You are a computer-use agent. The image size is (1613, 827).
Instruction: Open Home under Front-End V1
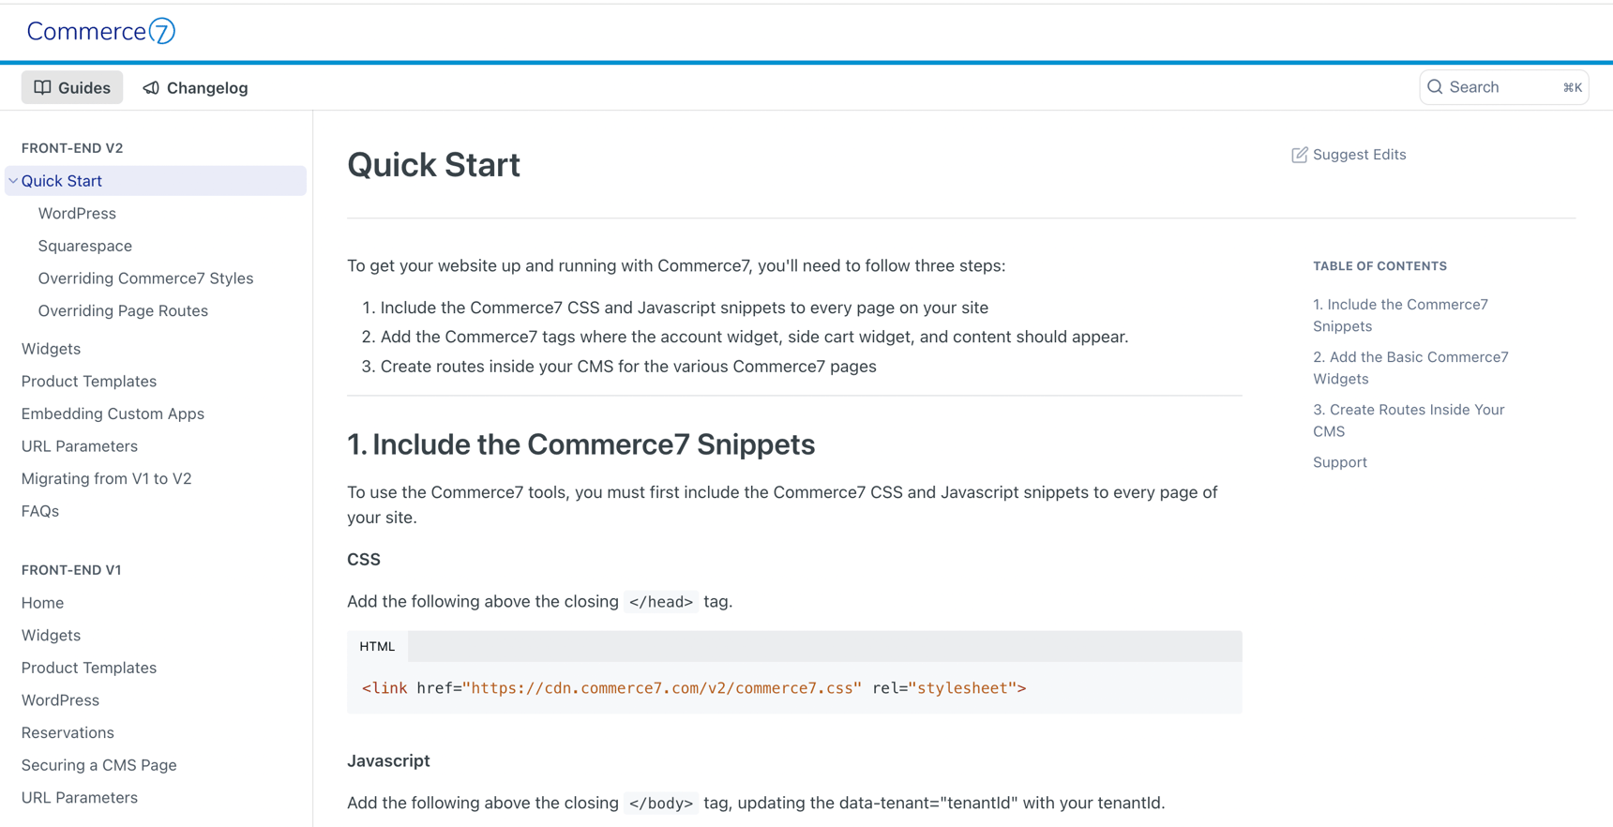point(42,603)
